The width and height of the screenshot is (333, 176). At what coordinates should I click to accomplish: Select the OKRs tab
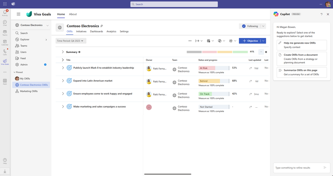[70, 31]
